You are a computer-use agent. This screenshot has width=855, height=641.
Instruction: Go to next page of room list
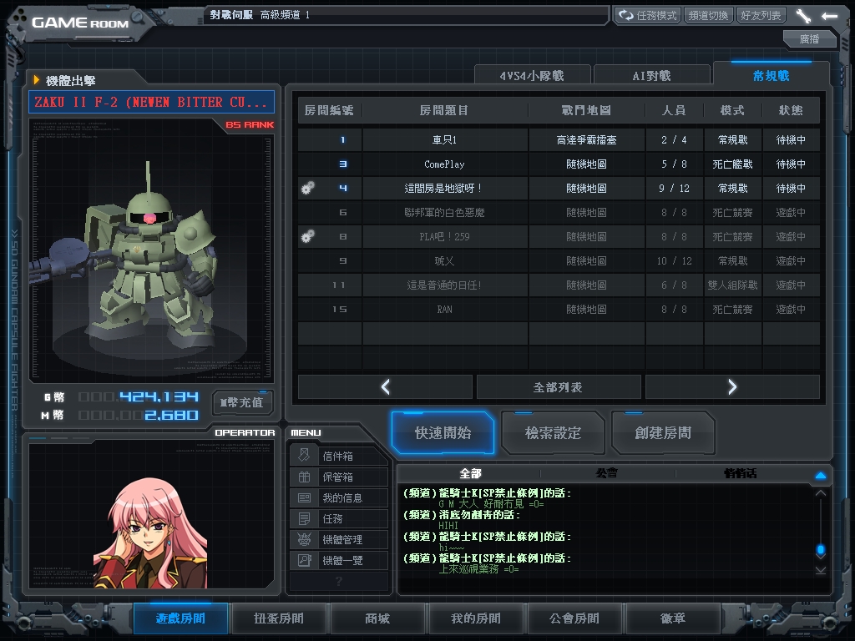point(732,387)
